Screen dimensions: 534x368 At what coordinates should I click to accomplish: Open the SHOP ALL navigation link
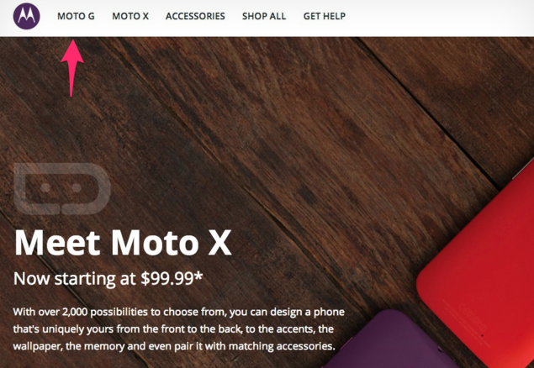tap(264, 16)
